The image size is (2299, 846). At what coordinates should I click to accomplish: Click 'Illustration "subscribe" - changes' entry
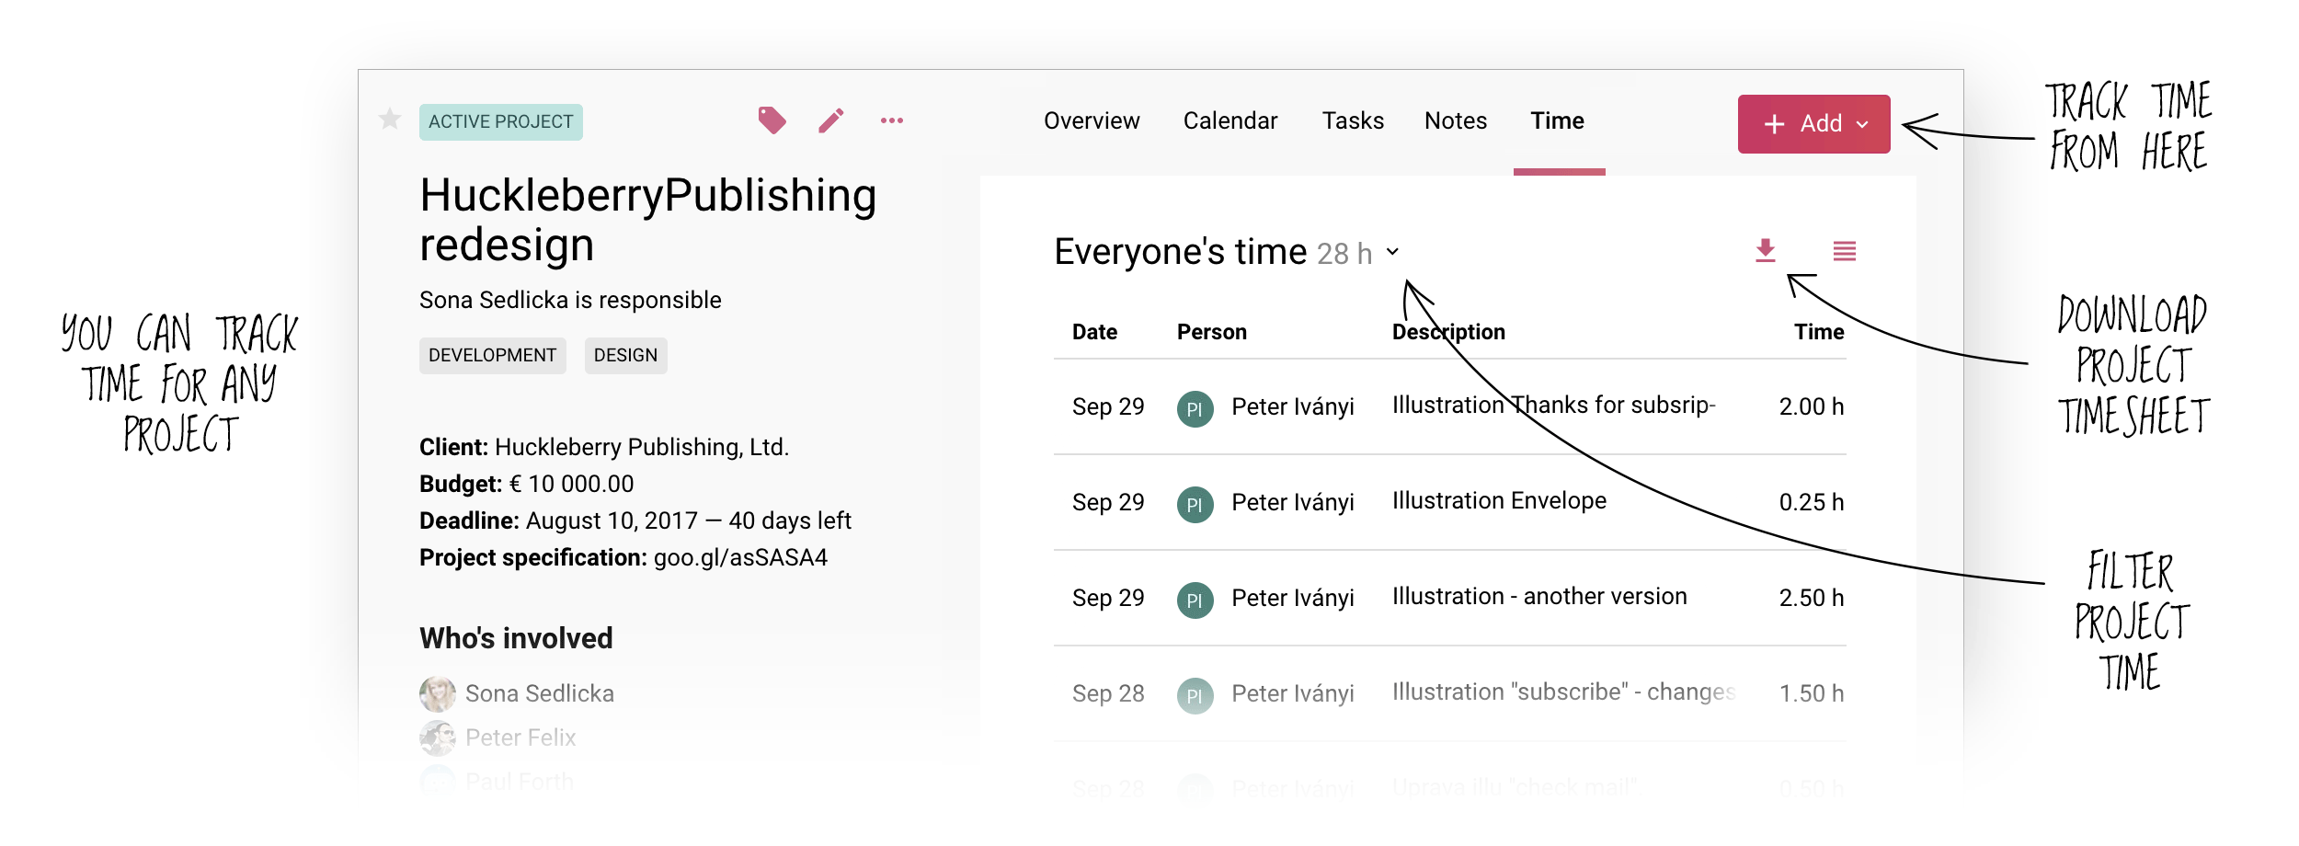[1563, 692]
